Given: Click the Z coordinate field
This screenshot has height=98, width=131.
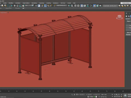Looking at the screenshot, I should [97, 95].
